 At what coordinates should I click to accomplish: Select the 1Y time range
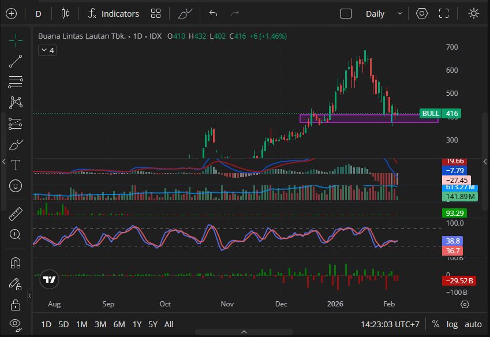[x=137, y=324]
